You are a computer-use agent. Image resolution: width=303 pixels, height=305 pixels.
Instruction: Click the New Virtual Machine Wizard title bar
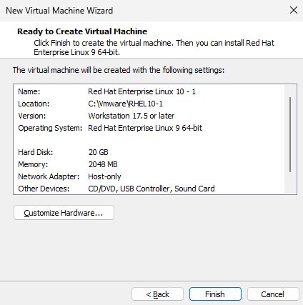point(143,11)
